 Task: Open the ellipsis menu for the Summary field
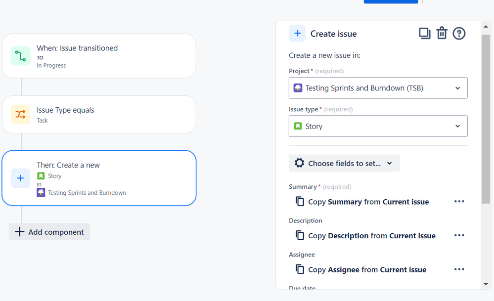(x=459, y=201)
